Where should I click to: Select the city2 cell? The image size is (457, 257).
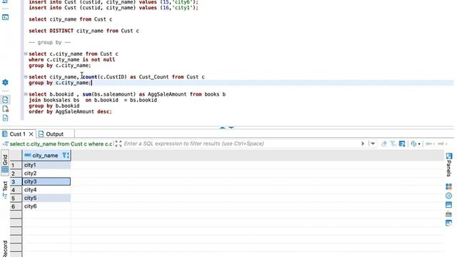(x=46, y=173)
